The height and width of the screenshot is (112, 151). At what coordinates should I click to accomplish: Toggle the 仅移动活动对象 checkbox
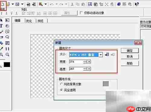coord(81,13)
